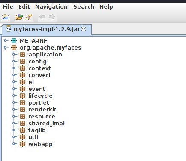Click the convert package icon
This screenshot has height=161, width=186.
[x=22, y=75]
